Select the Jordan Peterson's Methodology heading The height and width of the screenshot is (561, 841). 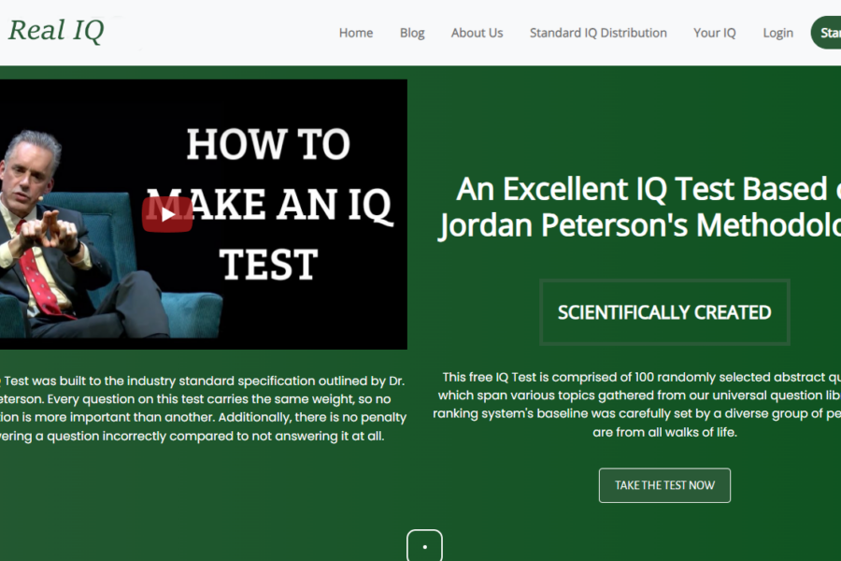[638, 207]
